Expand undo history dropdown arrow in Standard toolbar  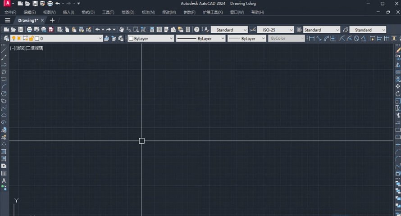click(x=103, y=30)
